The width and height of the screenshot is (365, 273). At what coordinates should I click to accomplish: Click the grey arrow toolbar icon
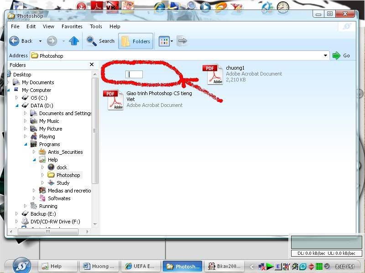point(182,41)
